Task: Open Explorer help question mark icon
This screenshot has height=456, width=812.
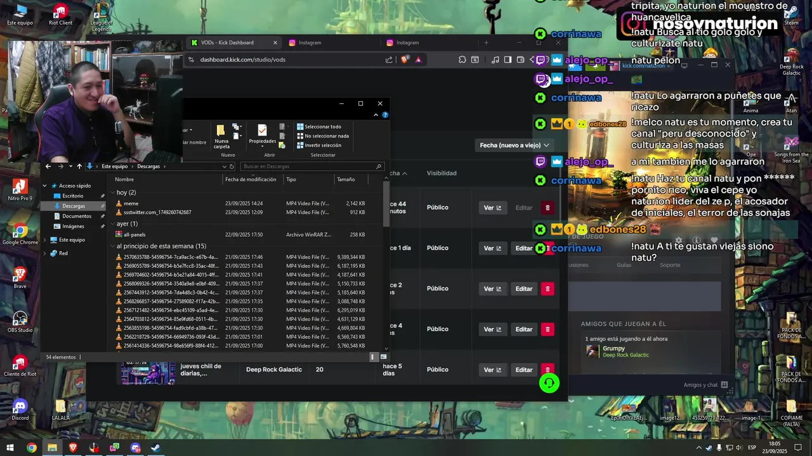Action: coord(385,115)
